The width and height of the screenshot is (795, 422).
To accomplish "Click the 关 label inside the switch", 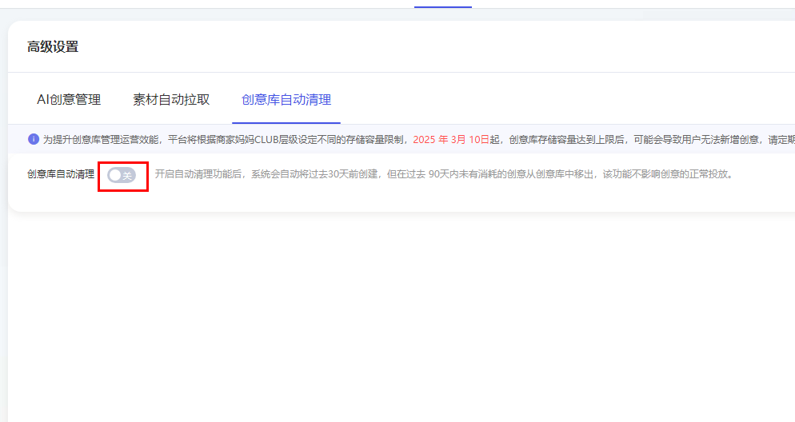I will point(127,175).
